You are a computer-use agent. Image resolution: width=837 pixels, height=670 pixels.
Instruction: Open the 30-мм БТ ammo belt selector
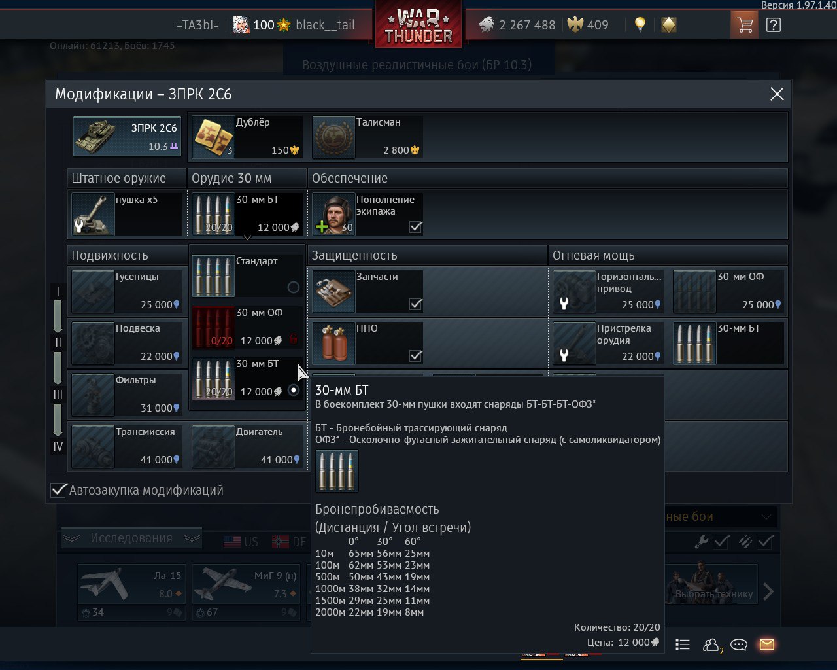247,214
